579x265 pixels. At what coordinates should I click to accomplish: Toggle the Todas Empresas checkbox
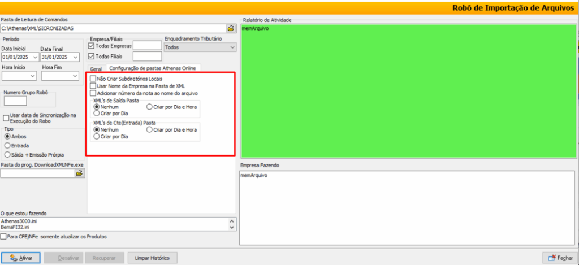tap(92, 46)
